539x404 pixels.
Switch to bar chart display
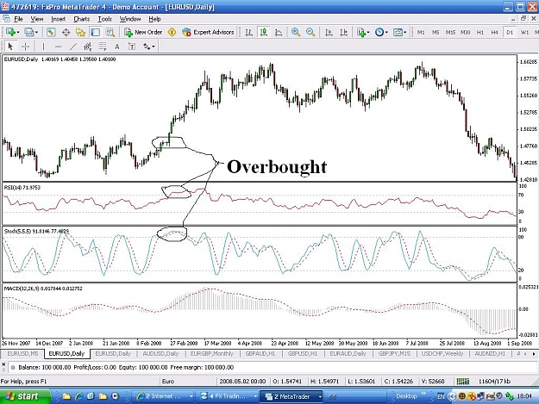tap(249, 32)
